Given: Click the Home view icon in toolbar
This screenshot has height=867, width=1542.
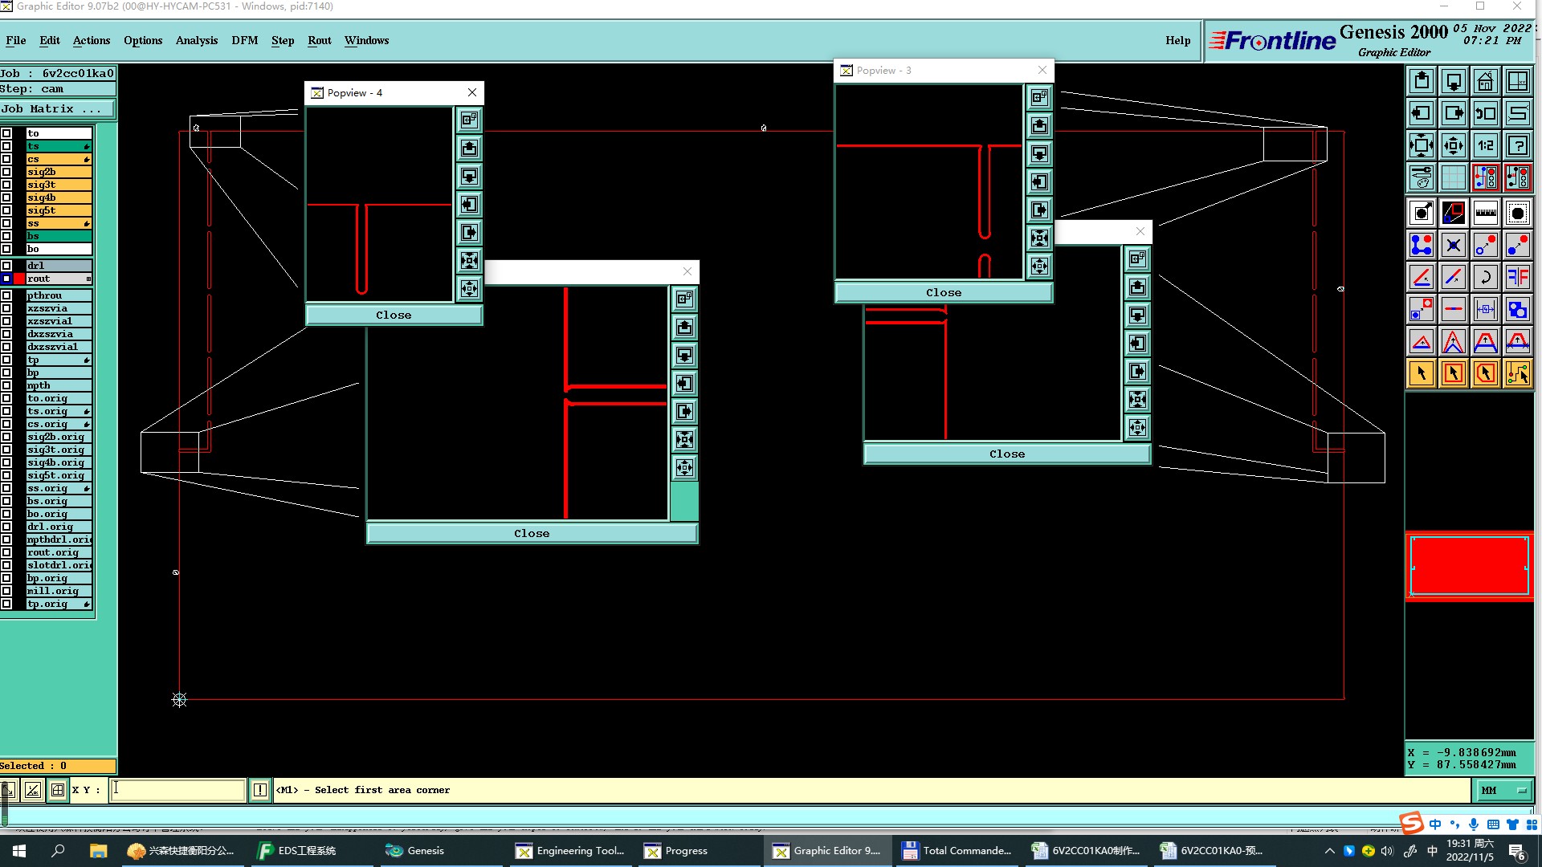Looking at the screenshot, I should pyautogui.click(x=1485, y=81).
